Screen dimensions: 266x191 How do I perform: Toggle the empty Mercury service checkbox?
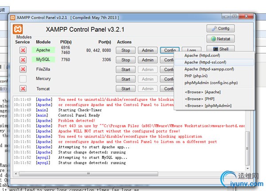[x=23, y=79]
